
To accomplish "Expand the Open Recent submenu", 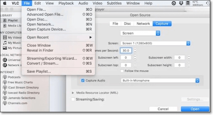I will click(x=58, y=37).
